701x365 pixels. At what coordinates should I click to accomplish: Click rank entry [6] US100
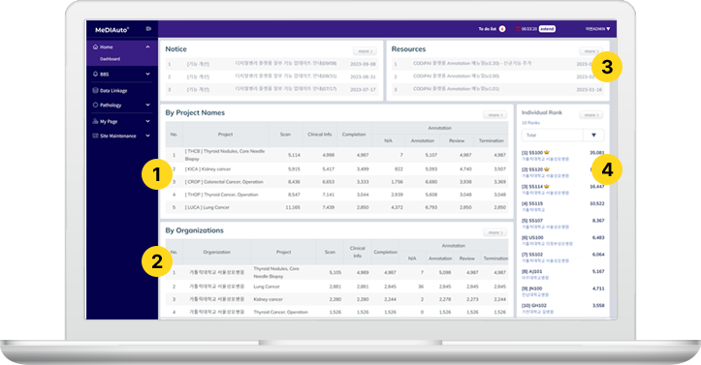(x=563, y=240)
